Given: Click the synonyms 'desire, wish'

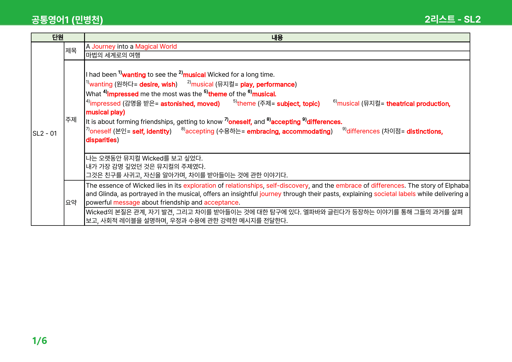Looking at the screenshot, I should tap(157, 84).
